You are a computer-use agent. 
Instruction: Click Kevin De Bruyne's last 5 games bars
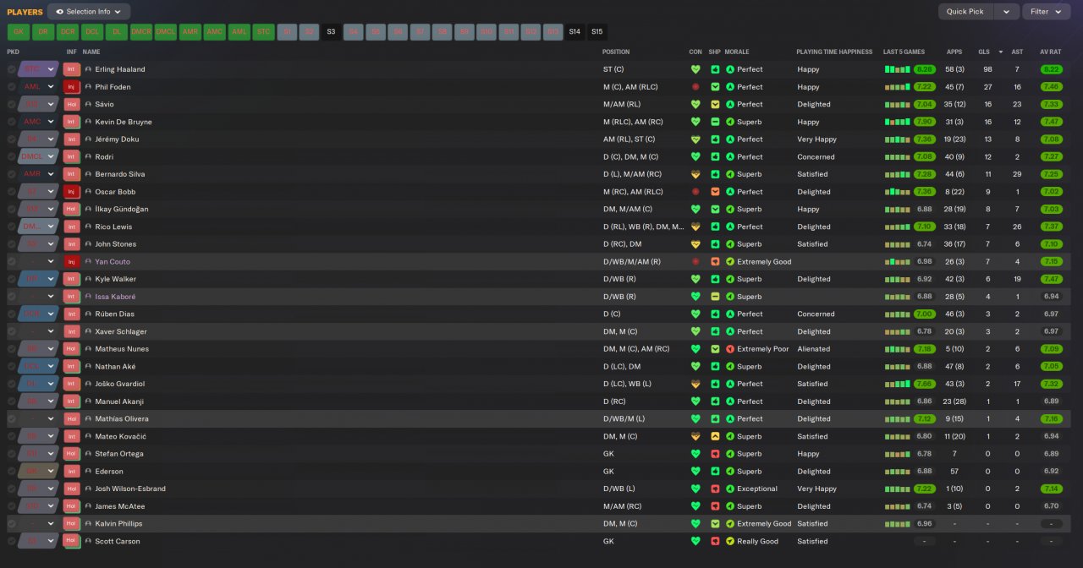click(898, 122)
